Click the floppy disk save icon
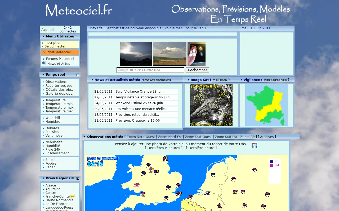Screen dimensions: 339x211 pyautogui.click(x=255, y=145)
